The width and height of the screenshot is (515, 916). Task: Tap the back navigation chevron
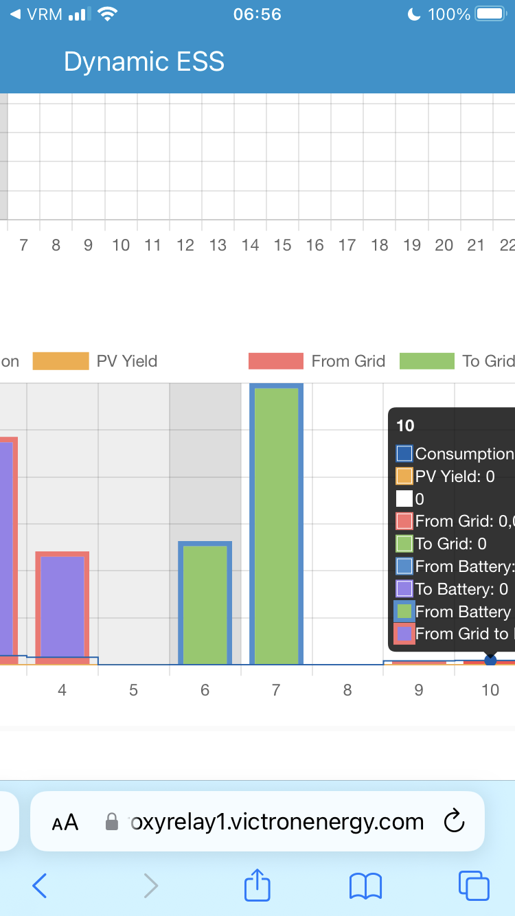(x=39, y=886)
